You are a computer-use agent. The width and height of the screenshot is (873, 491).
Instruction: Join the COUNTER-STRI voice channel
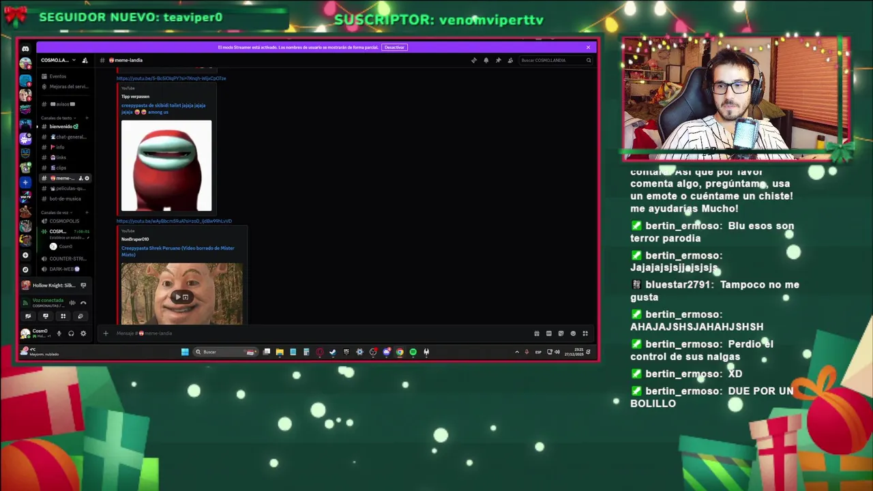click(x=64, y=258)
